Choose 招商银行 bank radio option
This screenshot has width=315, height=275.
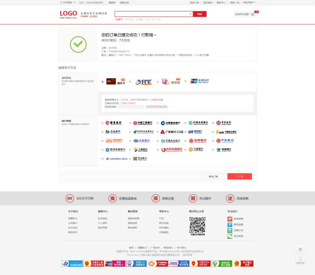(102, 123)
